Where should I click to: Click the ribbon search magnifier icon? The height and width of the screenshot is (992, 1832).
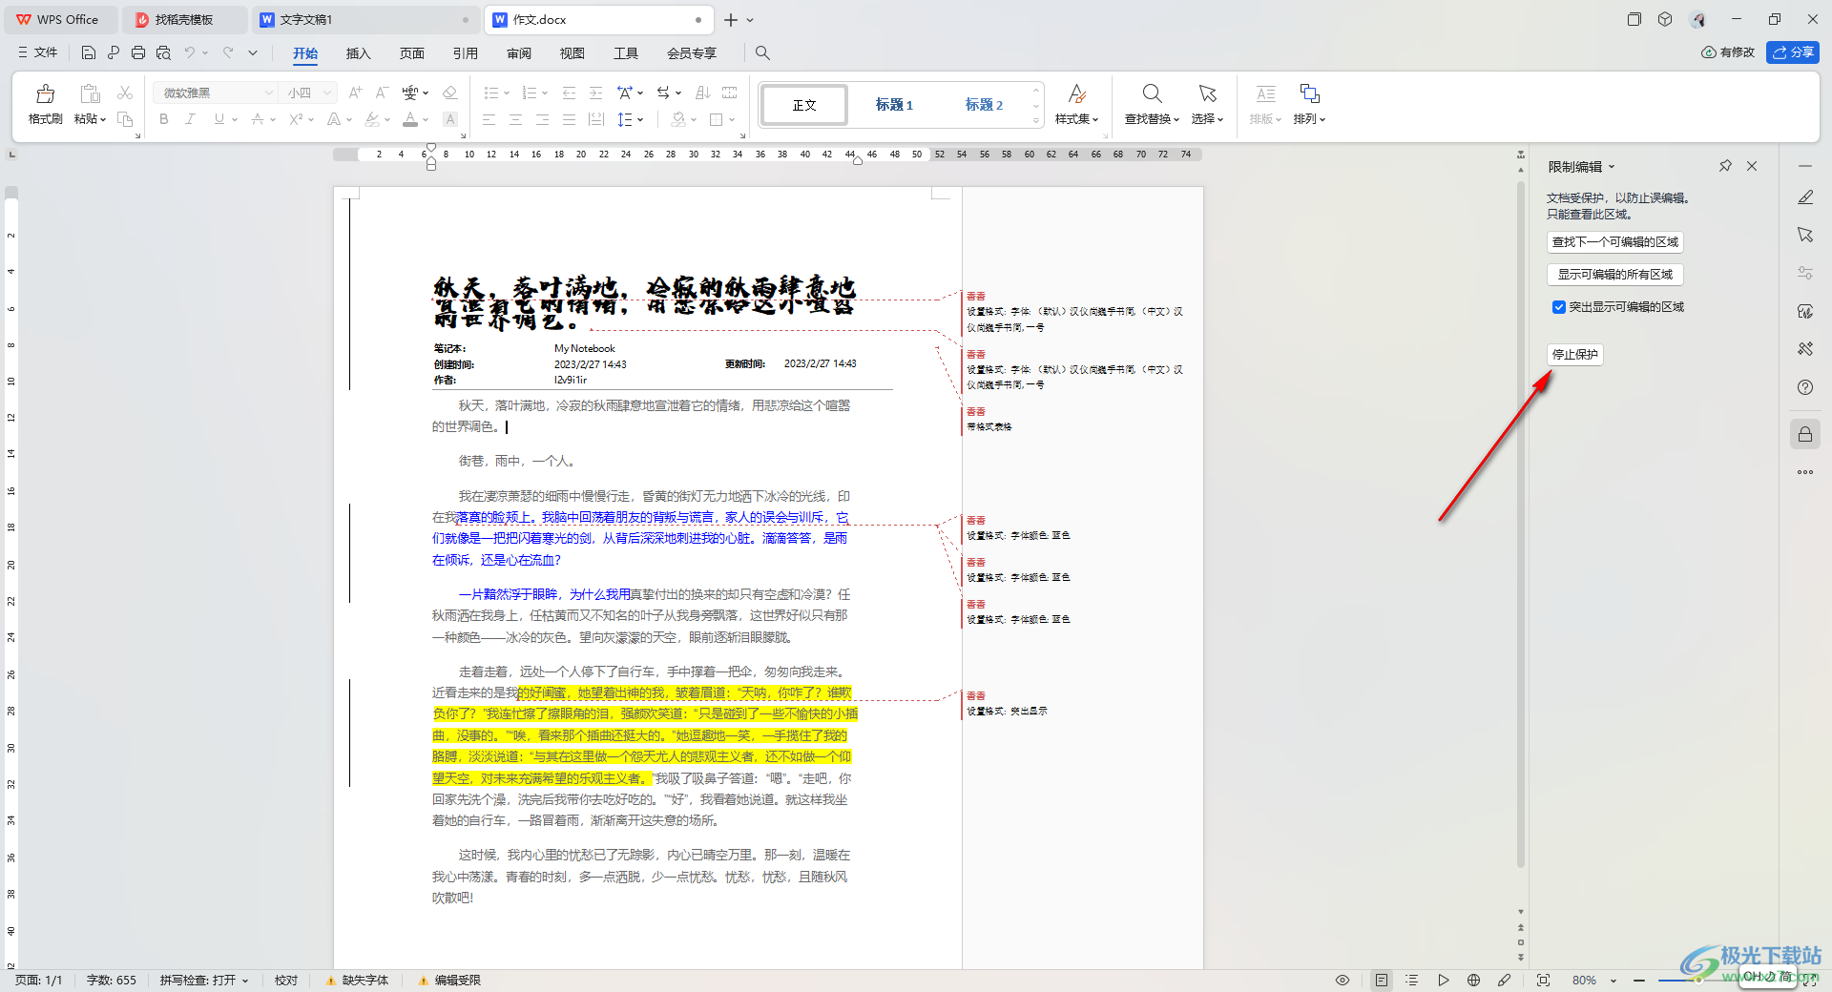pos(762,53)
